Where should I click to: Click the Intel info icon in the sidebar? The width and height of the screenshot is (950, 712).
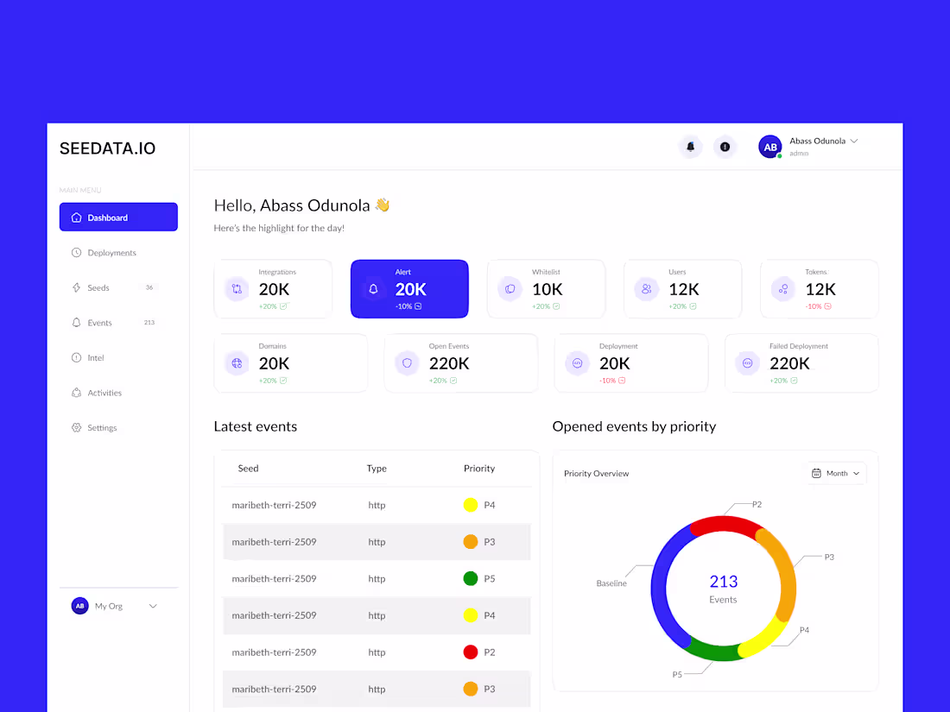[78, 357]
